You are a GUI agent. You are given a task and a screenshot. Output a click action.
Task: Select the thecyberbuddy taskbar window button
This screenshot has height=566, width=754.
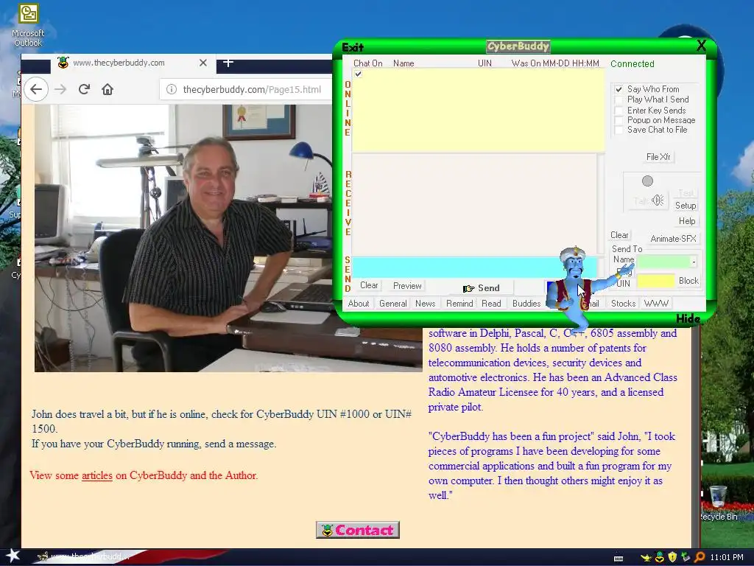(84, 556)
